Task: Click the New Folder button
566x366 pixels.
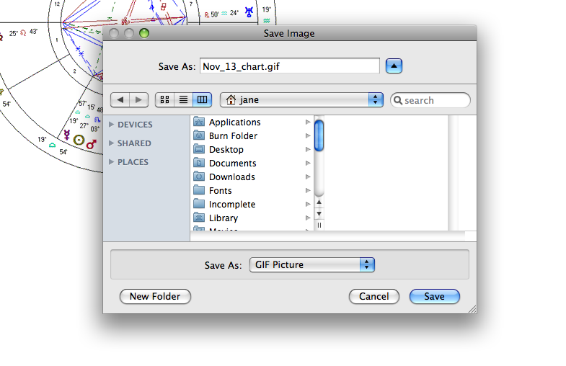Action: pos(155,297)
